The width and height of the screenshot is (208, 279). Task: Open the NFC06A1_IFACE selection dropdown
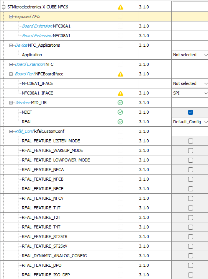pyautogui.click(x=190, y=84)
